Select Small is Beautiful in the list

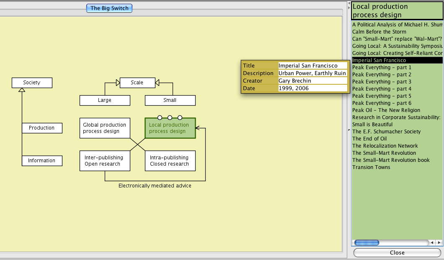coord(372,125)
